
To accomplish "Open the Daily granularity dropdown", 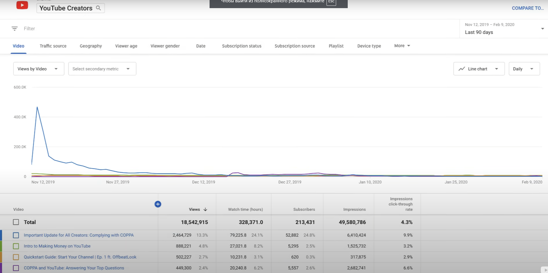I will [524, 69].
